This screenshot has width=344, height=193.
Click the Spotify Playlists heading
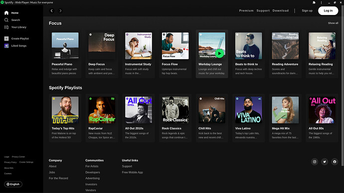(65, 88)
